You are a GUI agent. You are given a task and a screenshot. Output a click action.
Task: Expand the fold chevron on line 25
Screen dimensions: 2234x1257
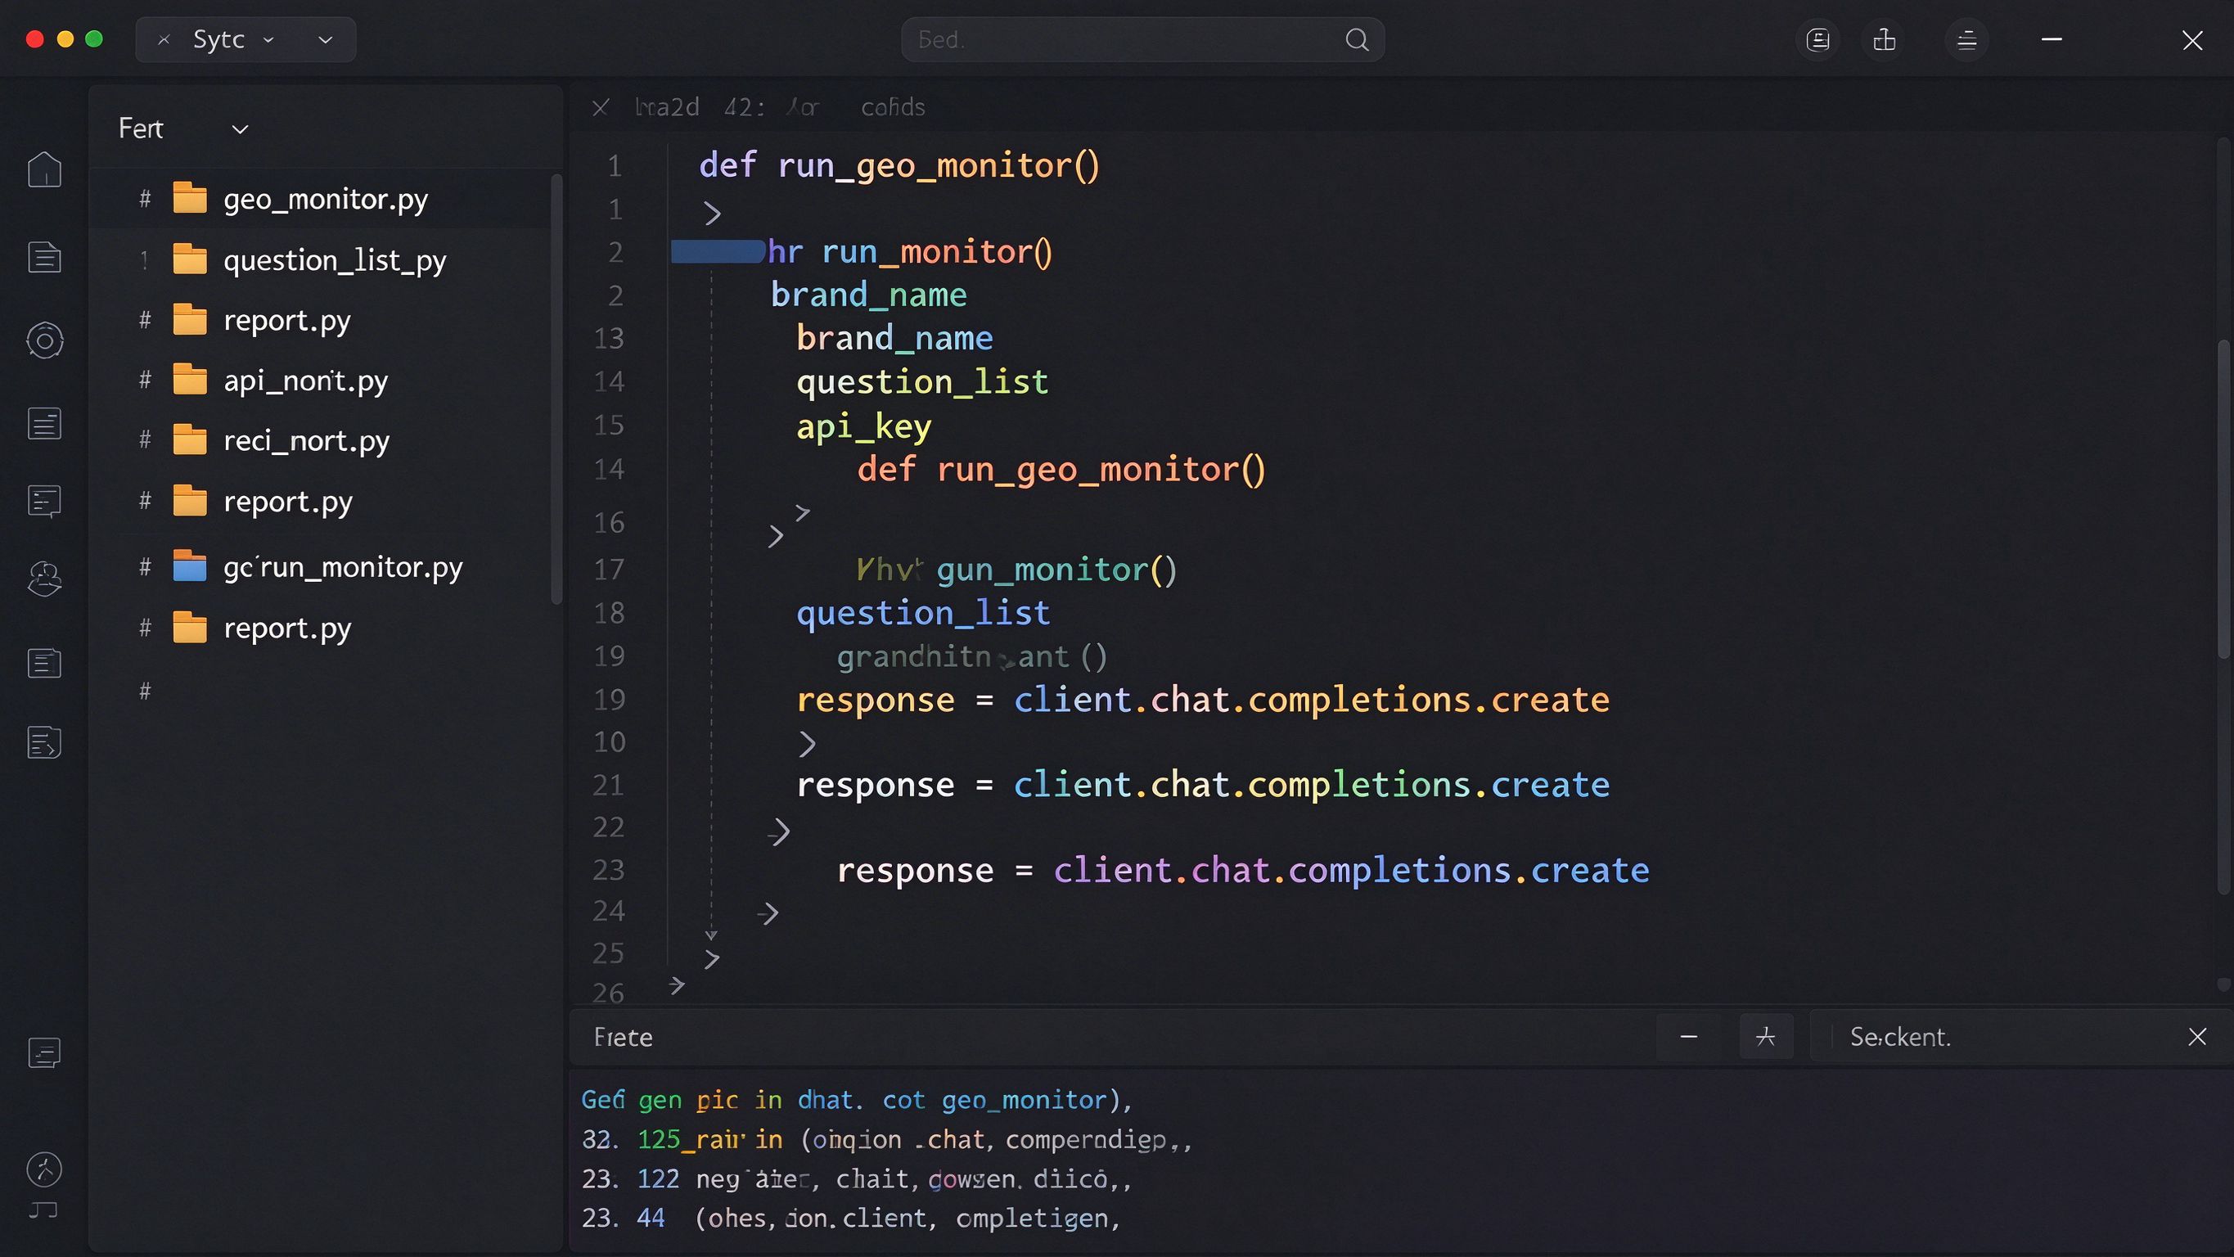click(712, 958)
